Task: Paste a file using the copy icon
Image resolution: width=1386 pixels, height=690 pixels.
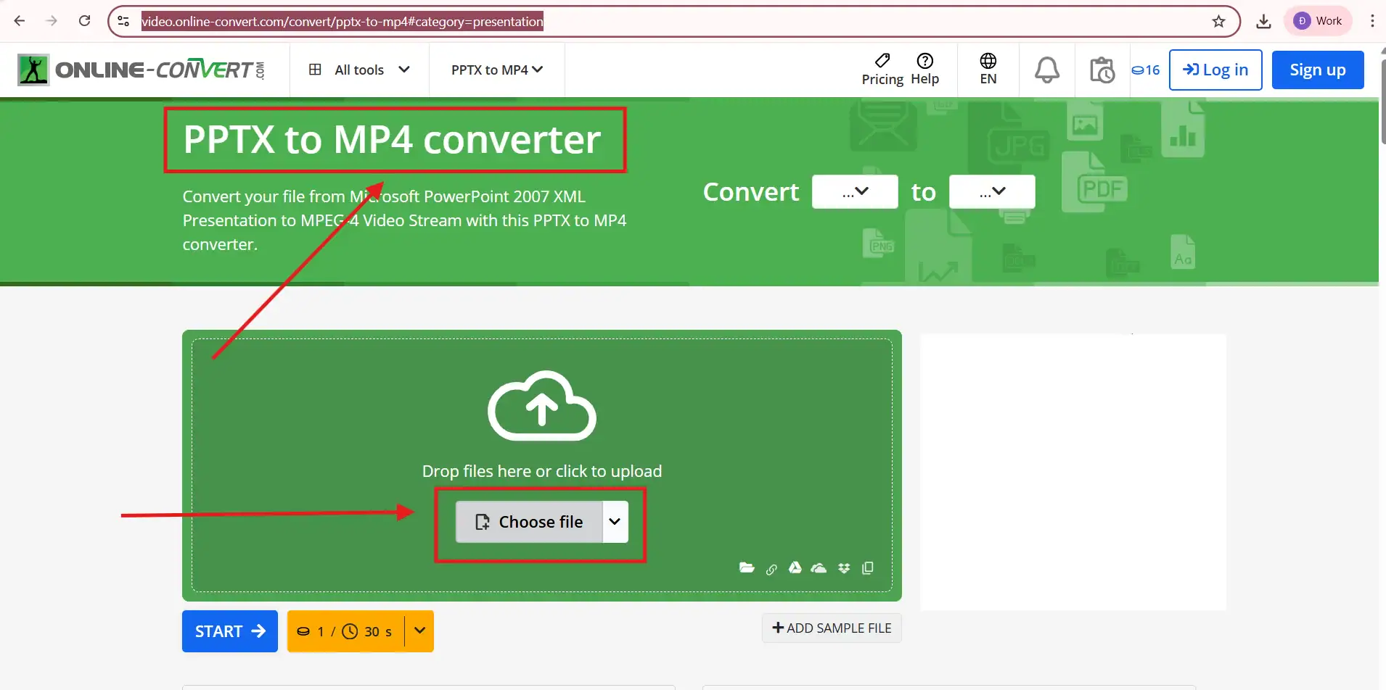Action: pyautogui.click(x=868, y=568)
